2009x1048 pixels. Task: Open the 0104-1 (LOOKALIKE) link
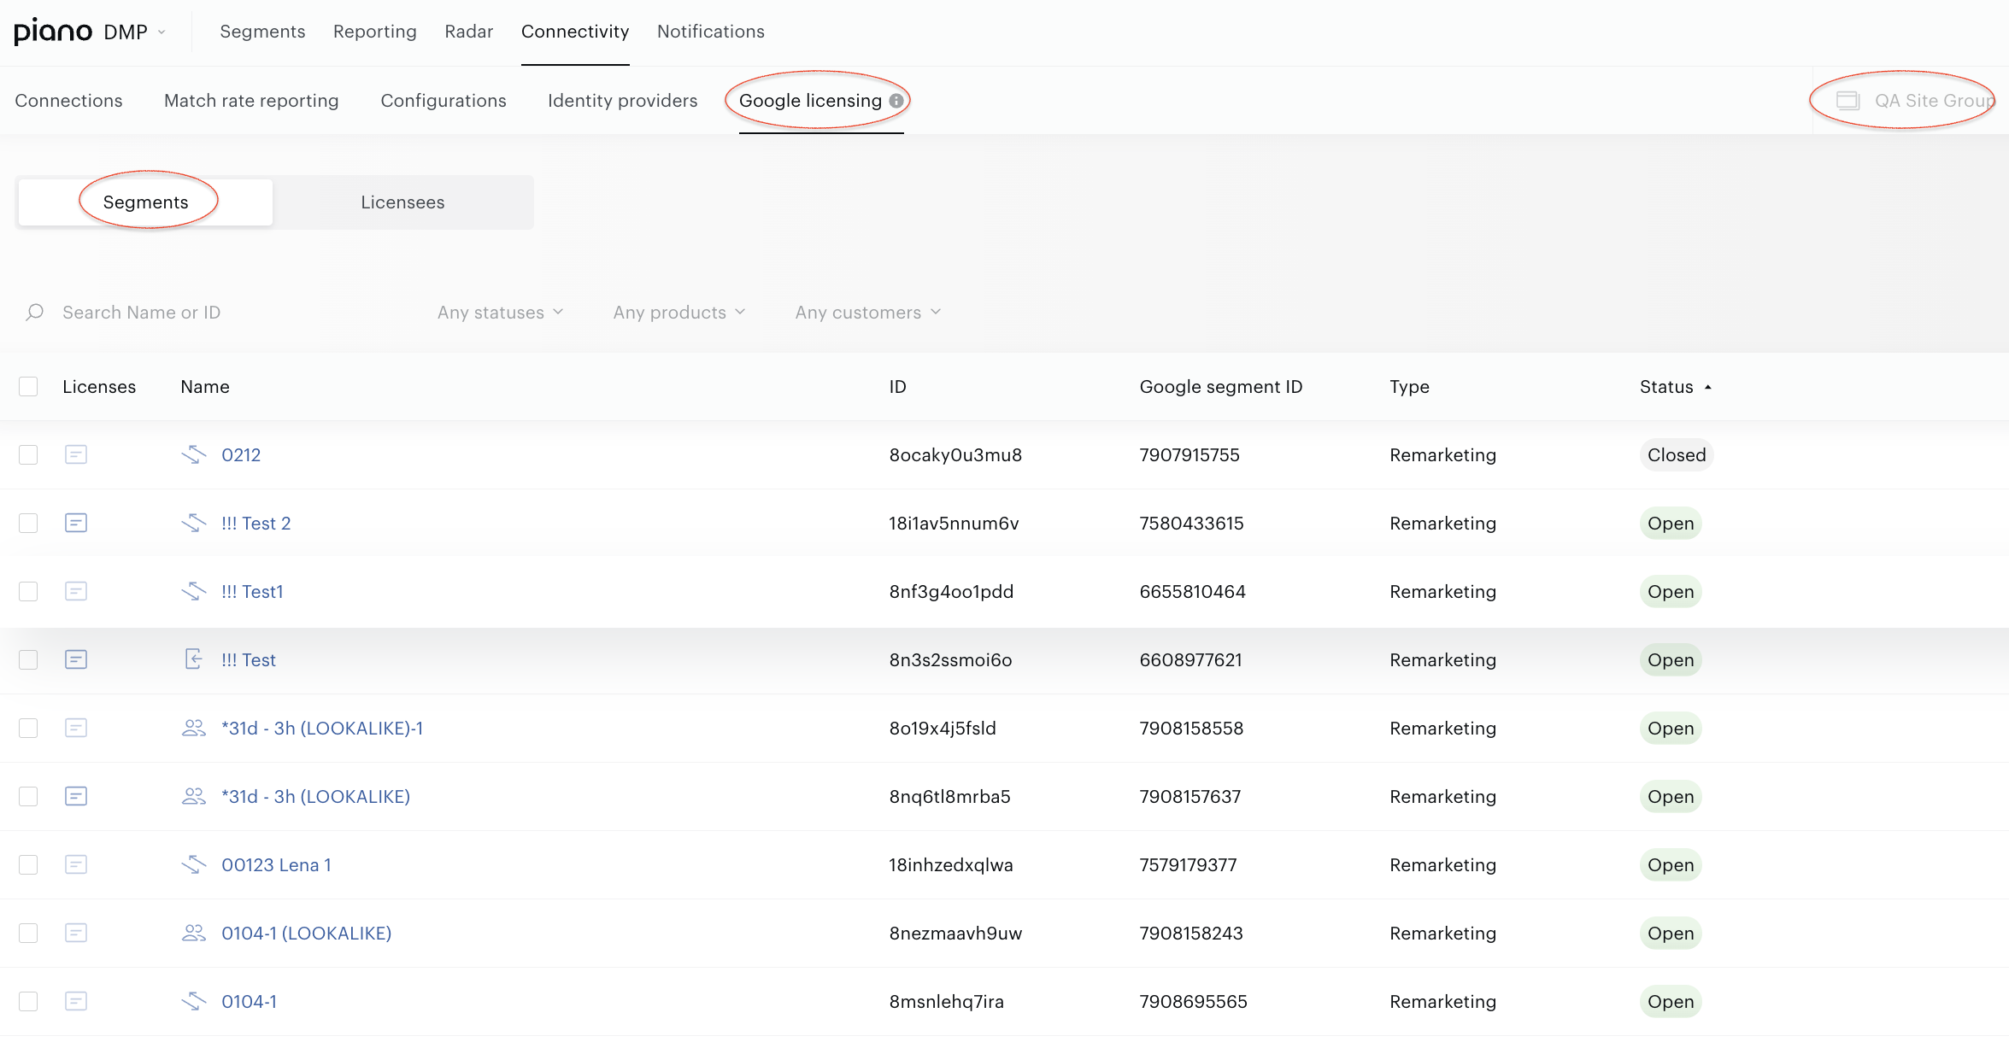point(307,934)
